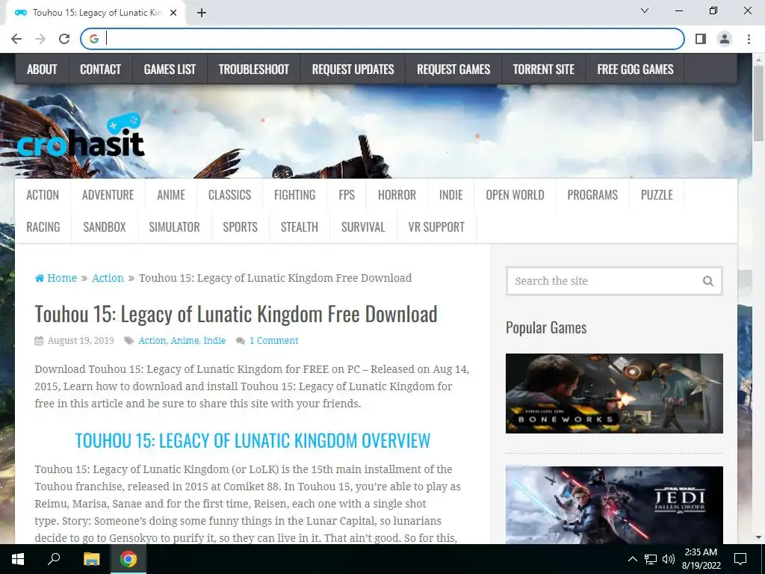765x574 pixels.
Task: Follow the Home breadcrumb link
Action: 62,278
